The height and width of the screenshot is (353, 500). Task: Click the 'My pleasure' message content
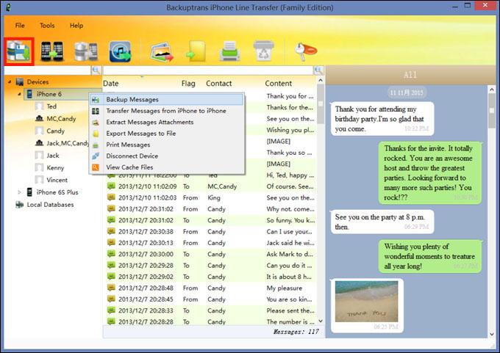(285, 288)
